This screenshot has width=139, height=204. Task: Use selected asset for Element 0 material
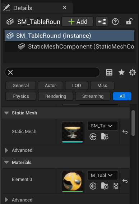pos(93,186)
